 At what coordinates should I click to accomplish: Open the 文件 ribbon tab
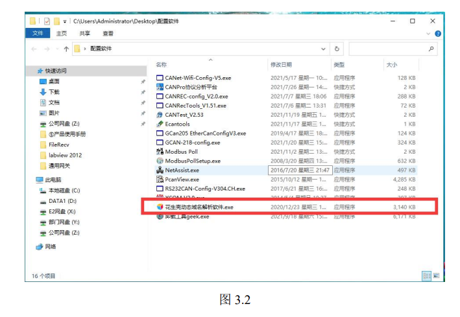38,33
